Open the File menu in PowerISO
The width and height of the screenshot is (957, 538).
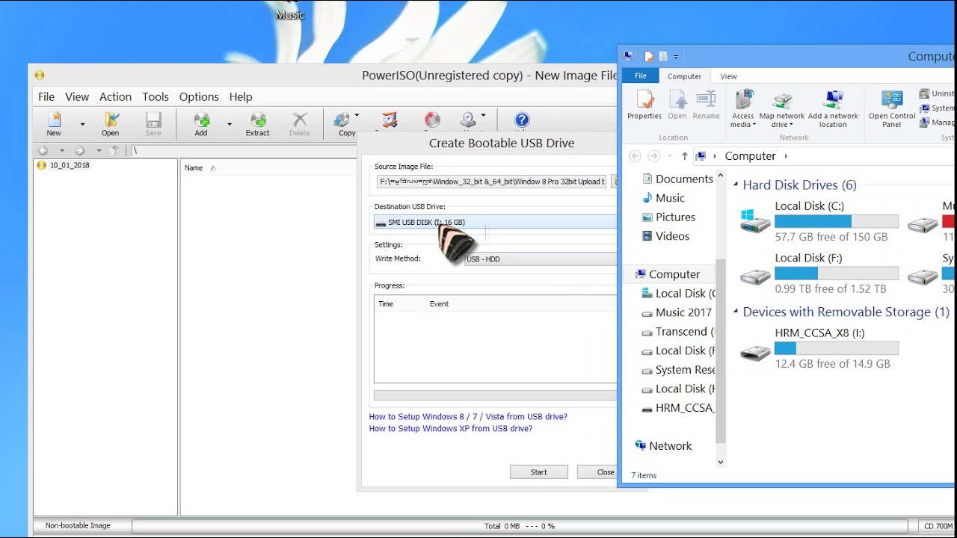click(x=46, y=96)
